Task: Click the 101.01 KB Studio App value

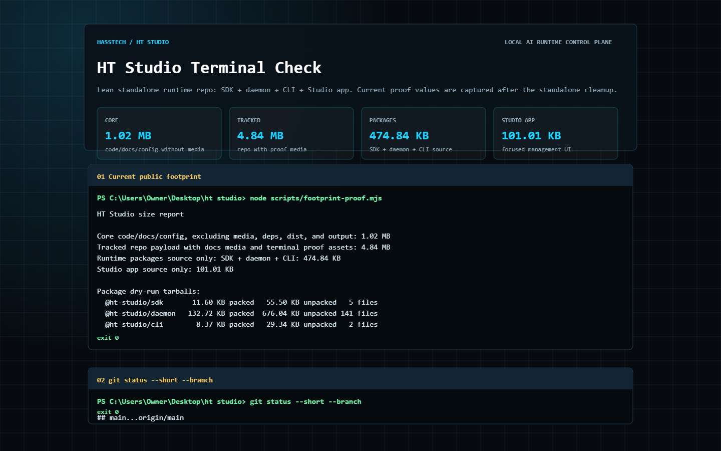Action: pyautogui.click(x=531, y=136)
